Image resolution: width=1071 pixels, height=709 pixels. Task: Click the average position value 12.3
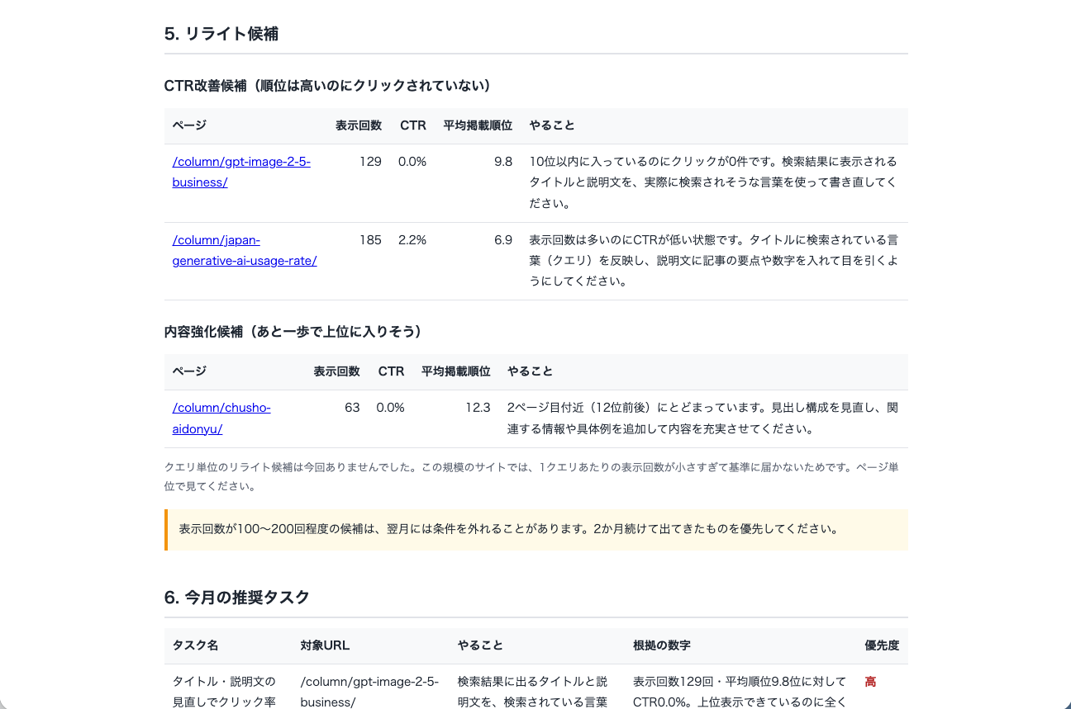(478, 408)
